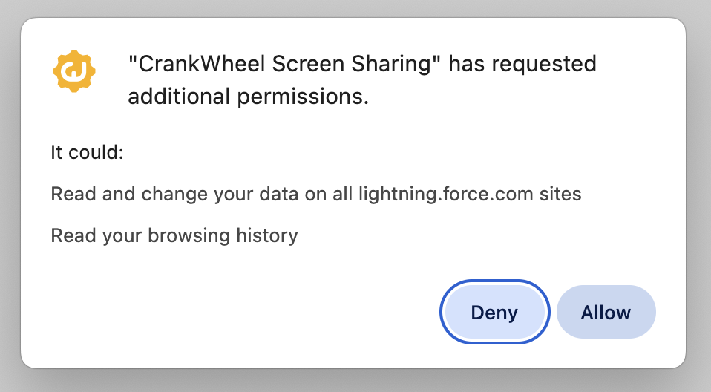Click the "It could:" label

coord(87,153)
